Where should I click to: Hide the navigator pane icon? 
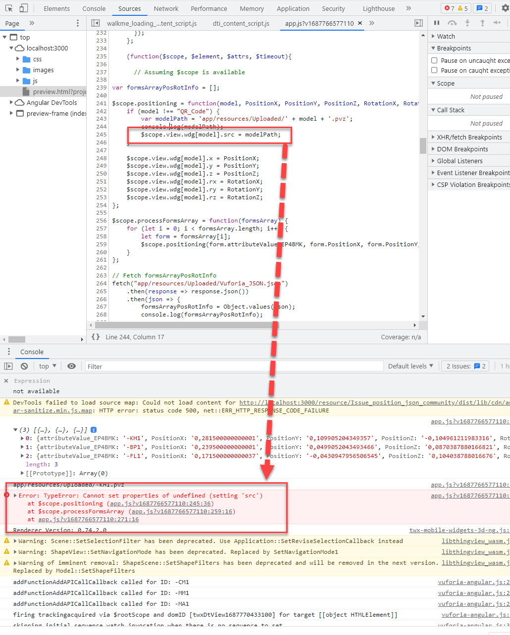[96, 23]
